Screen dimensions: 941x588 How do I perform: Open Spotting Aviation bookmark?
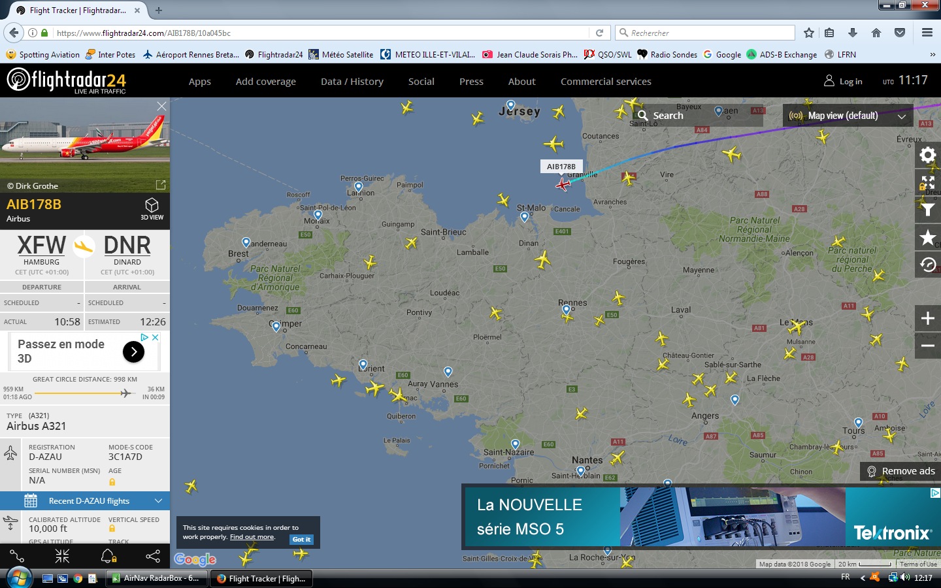click(42, 55)
